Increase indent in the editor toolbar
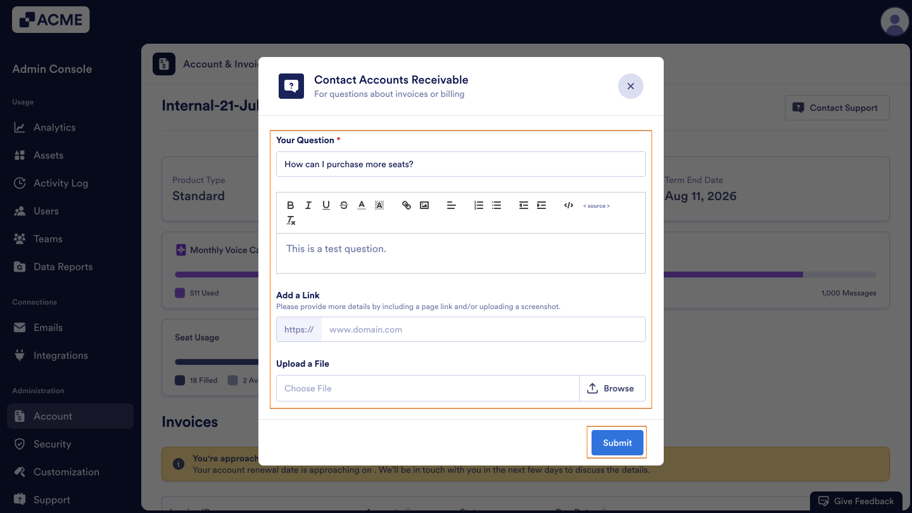 pyautogui.click(x=541, y=205)
